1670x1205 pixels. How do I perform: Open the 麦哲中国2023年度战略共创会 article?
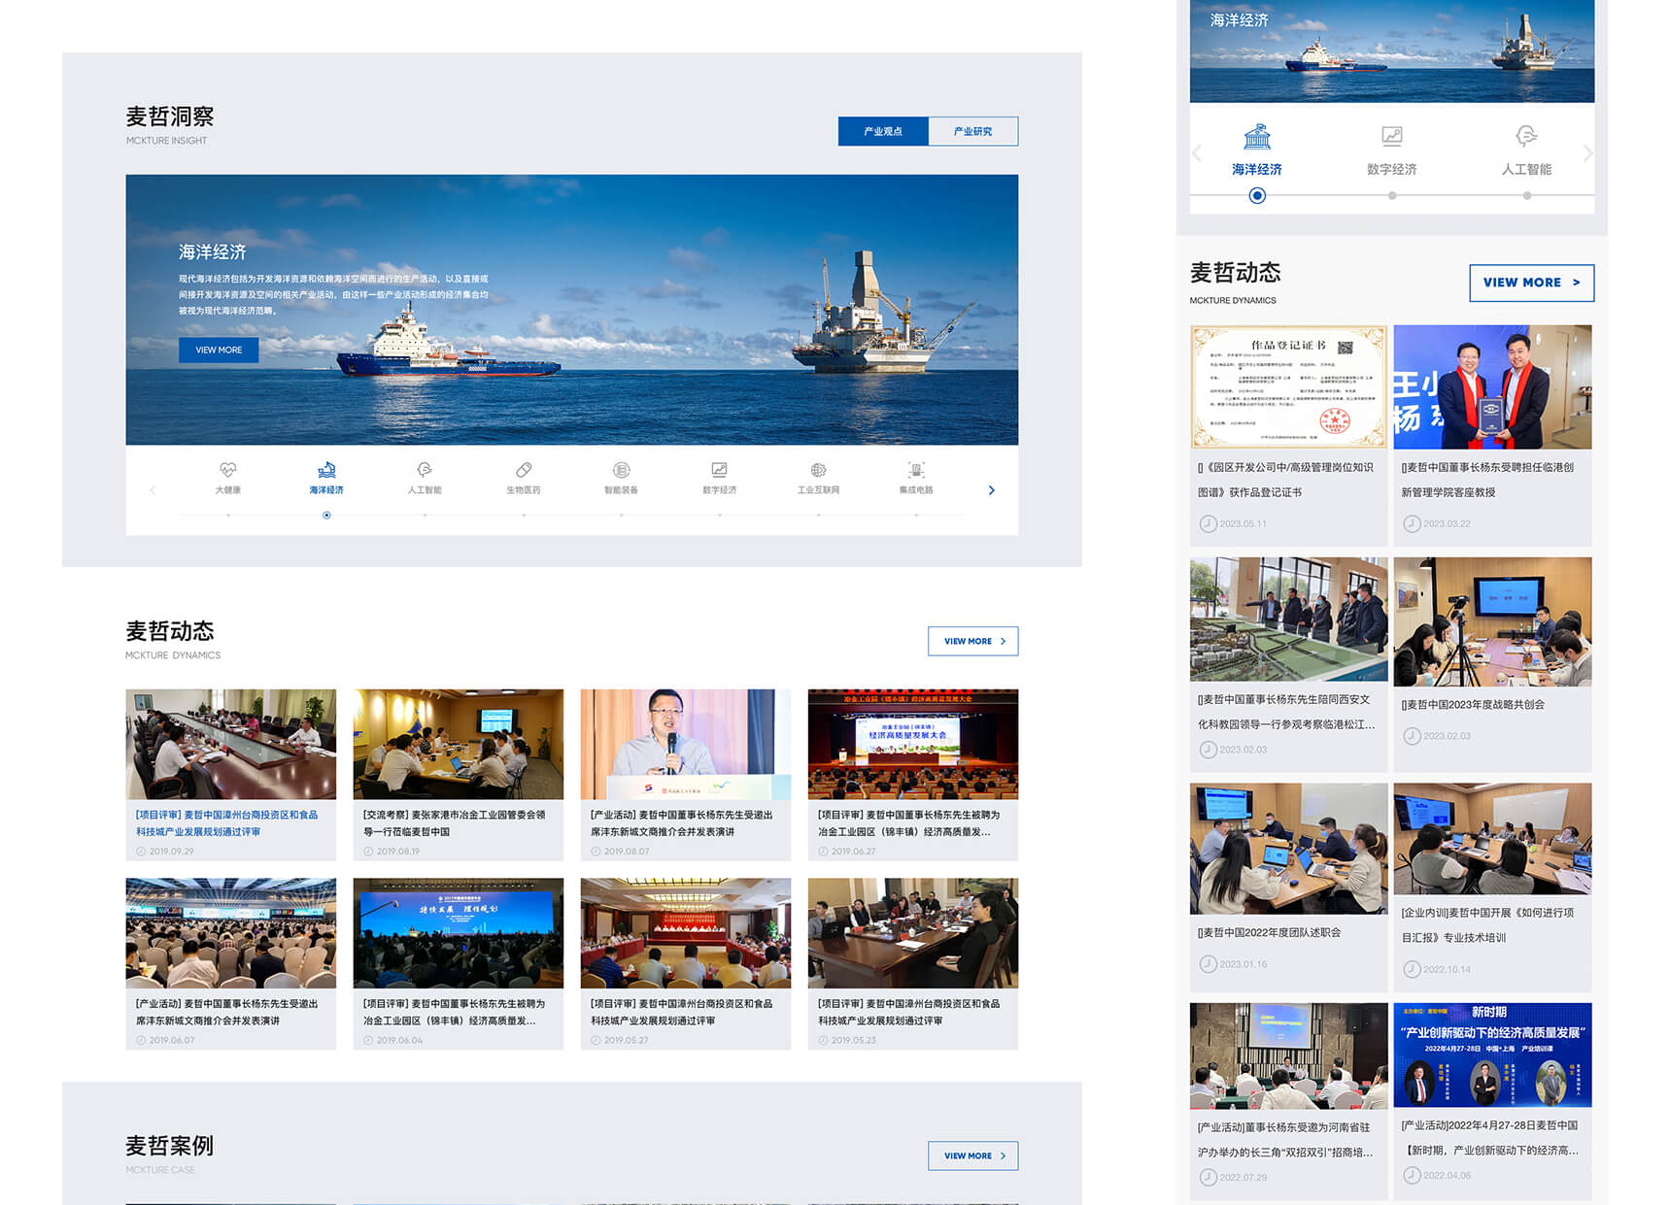[1473, 705]
